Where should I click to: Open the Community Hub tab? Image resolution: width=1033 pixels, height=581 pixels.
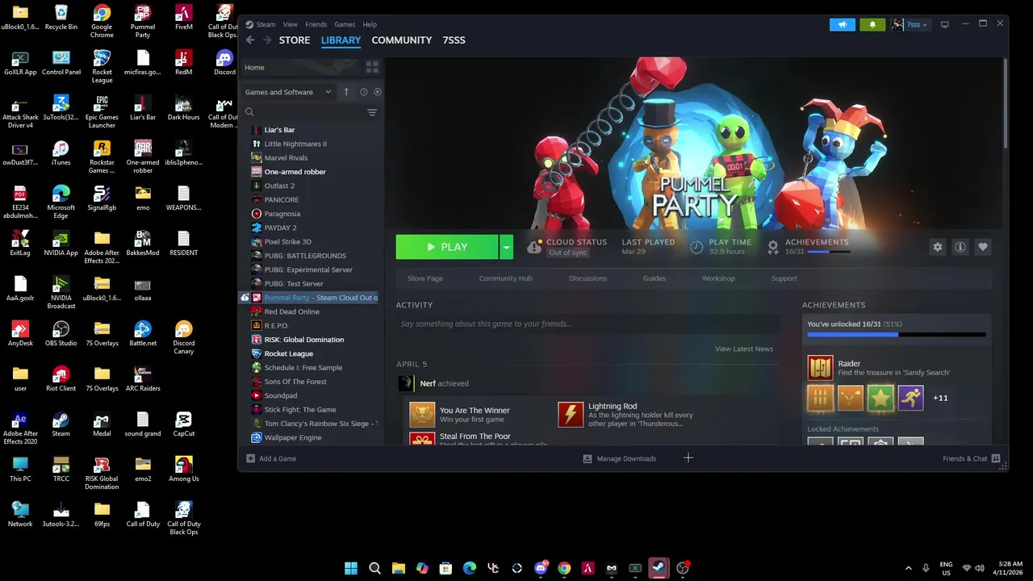506,278
